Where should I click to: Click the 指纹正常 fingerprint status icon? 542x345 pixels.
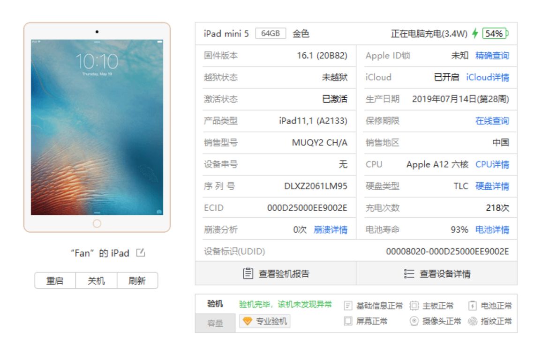[472, 322]
